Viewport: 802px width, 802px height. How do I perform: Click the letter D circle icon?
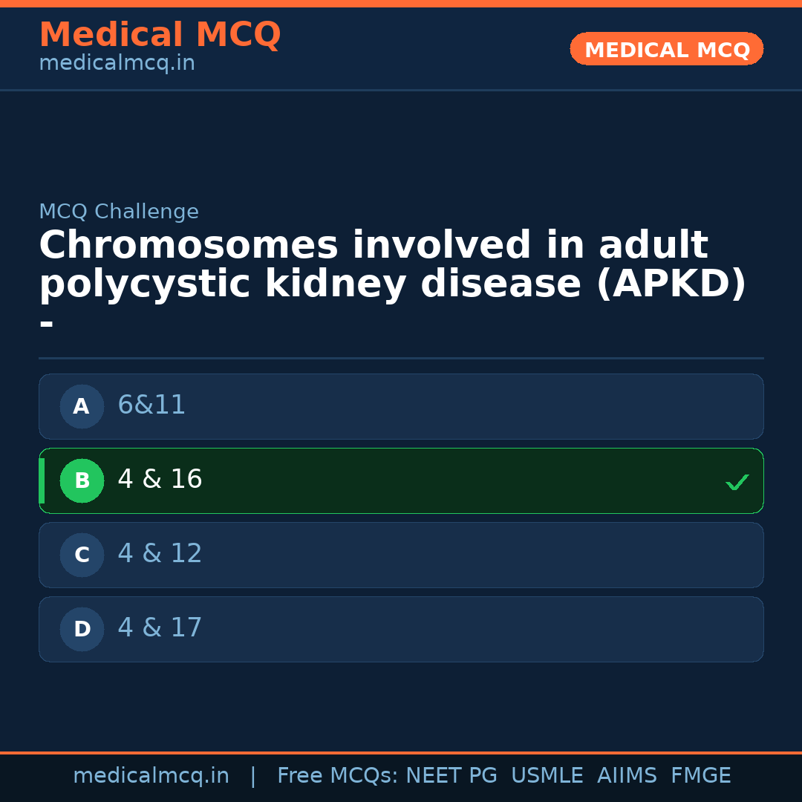tap(82, 629)
